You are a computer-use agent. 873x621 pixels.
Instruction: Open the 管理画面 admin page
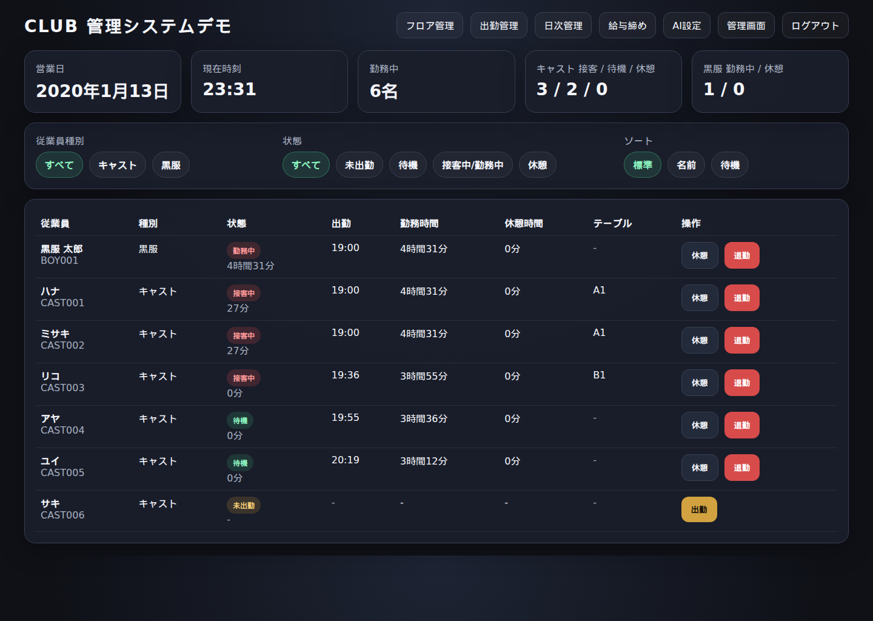coord(746,25)
